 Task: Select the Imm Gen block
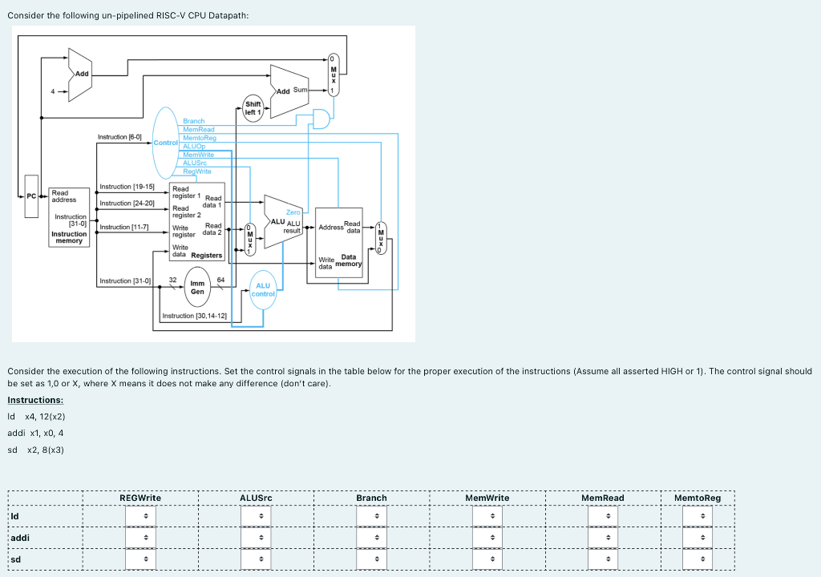pos(196,288)
